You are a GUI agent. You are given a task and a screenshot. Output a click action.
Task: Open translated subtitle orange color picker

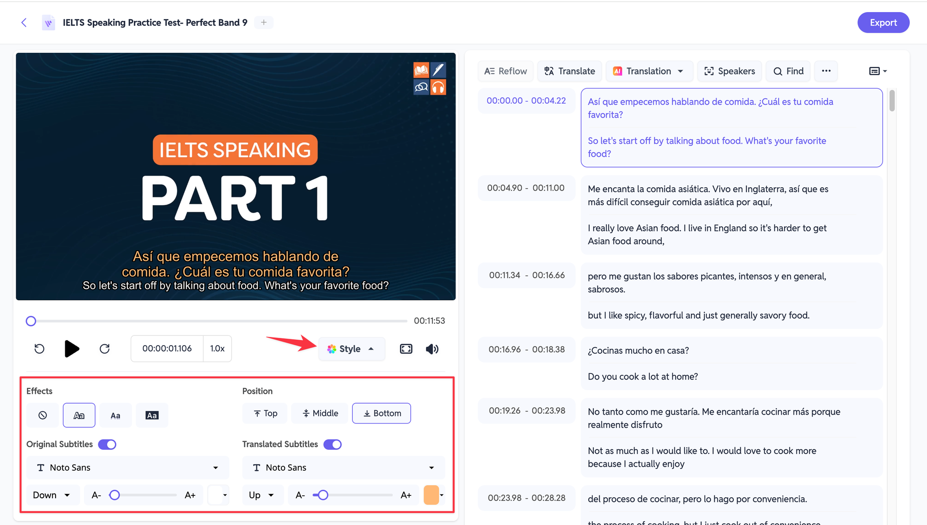click(434, 495)
